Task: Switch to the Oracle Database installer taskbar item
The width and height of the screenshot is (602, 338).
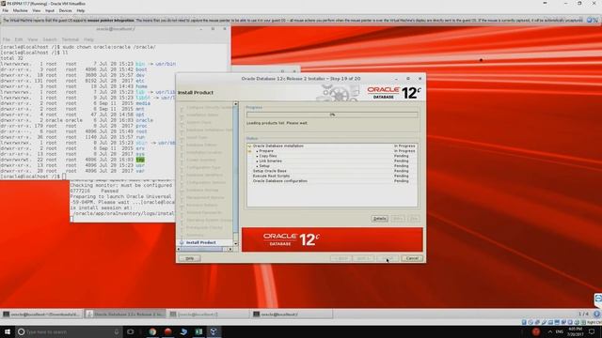Action: [125, 315]
